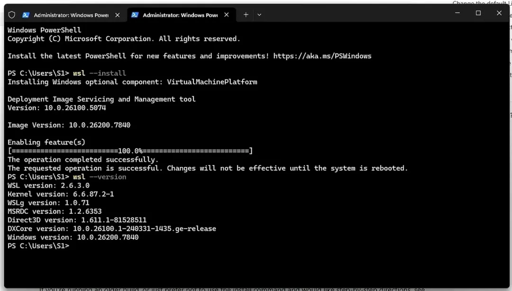512x291 pixels.
Task: Click 'MSRDC version: 1.2.6353' line
Action: [55, 211]
